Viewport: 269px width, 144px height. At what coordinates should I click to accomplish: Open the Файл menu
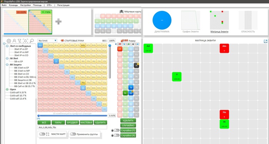[4, 5]
